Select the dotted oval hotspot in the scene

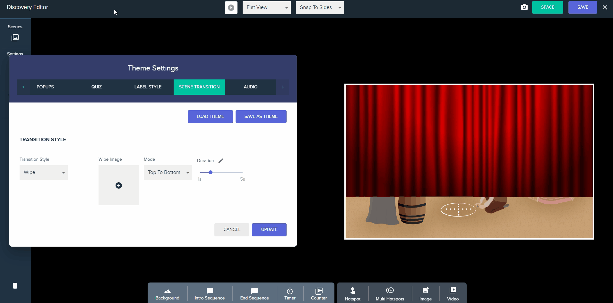point(458,209)
